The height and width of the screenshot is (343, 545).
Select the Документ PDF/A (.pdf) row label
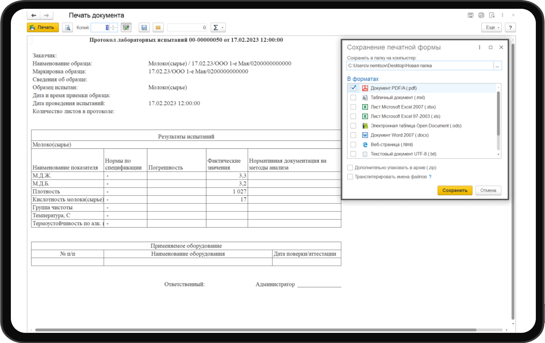pos(394,88)
